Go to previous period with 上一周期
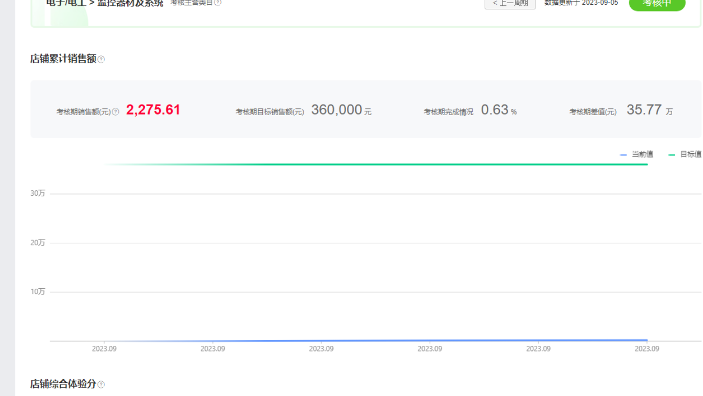 pyautogui.click(x=510, y=4)
